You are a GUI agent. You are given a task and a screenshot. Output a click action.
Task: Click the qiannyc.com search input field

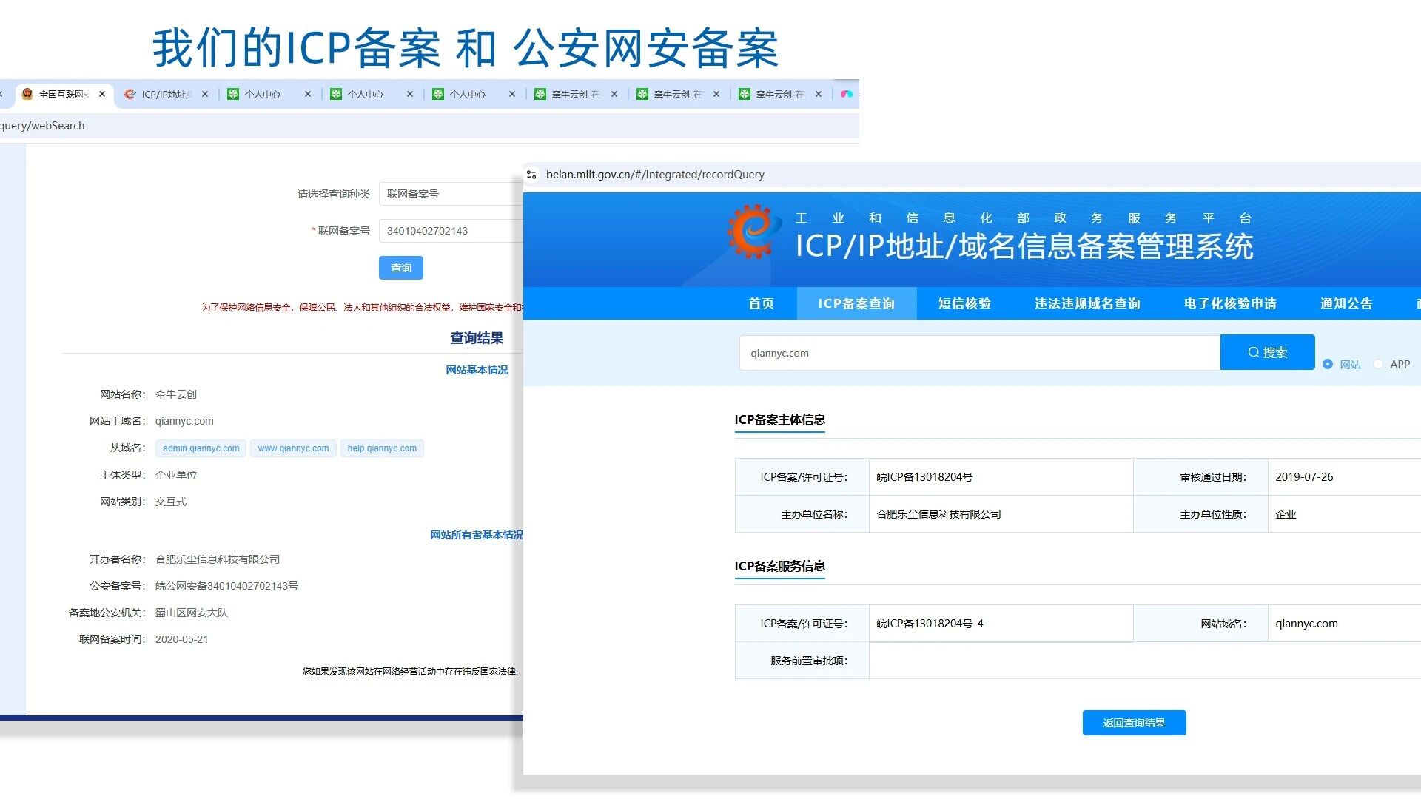(x=978, y=353)
